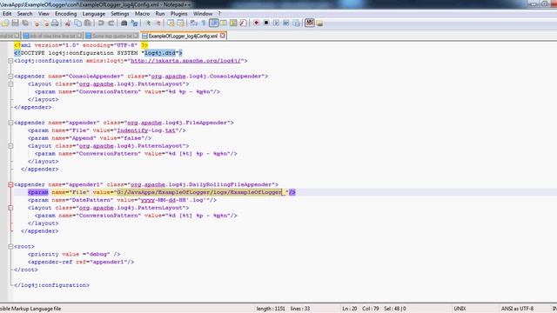Viewport: 557px width, 313px height.
Task: Click the Save toolbar icon
Action: click(15, 23)
